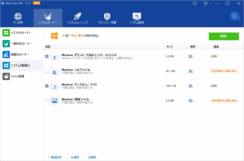
Task: Sort by 場所 column header
Action: 200,47
